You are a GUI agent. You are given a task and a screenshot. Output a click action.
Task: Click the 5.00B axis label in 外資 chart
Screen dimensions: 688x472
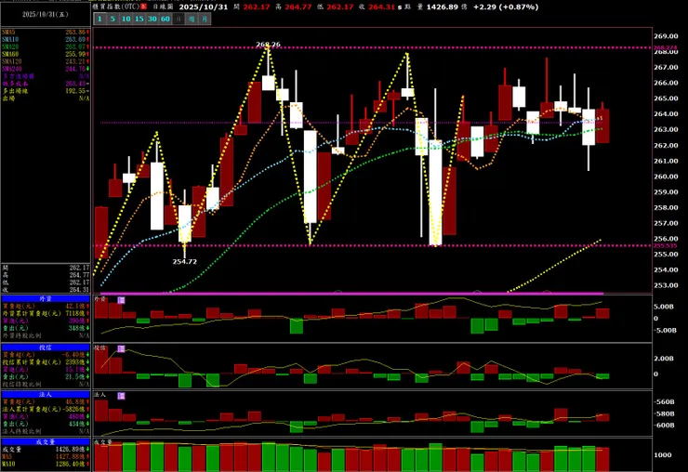[x=664, y=307]
